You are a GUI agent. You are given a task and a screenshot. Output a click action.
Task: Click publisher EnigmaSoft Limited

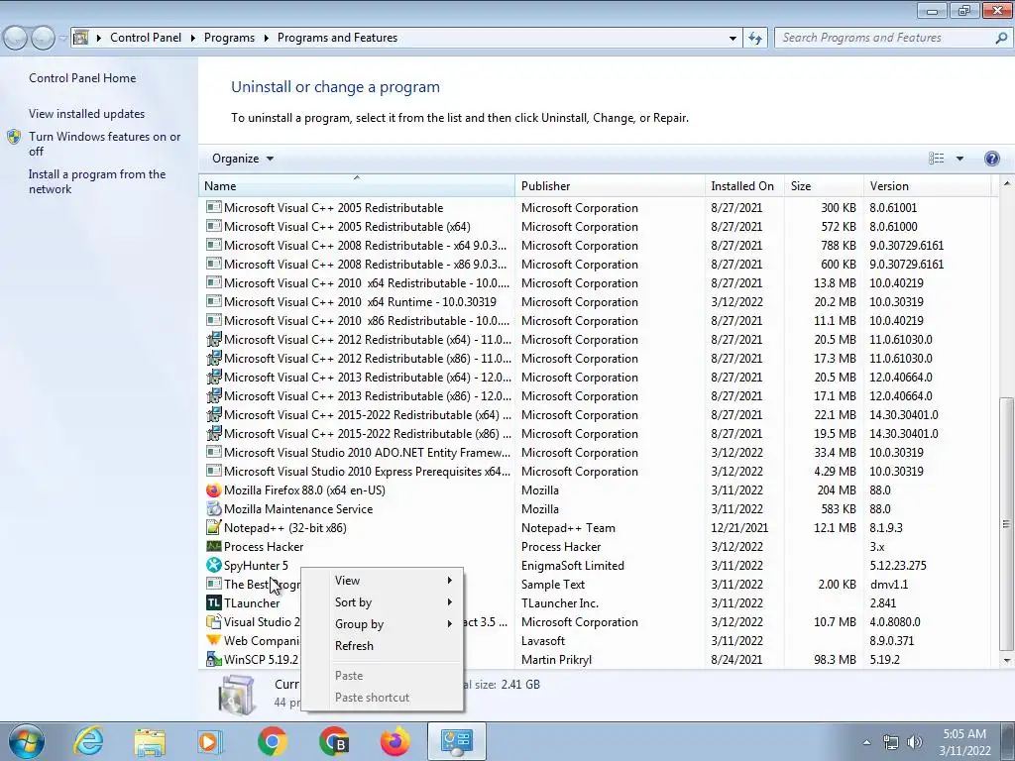[573, 566]
